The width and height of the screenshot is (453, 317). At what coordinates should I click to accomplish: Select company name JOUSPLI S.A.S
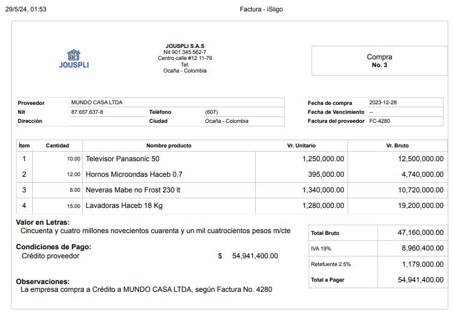(x=185, y=46)
